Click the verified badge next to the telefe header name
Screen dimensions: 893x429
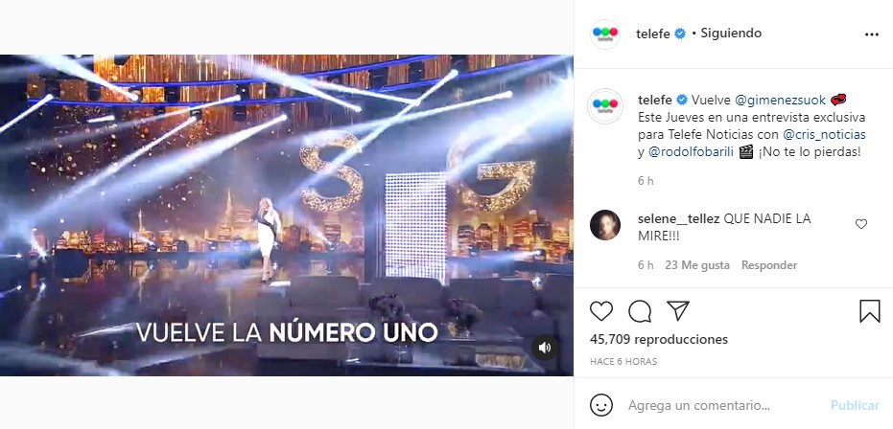pos(680,34)
